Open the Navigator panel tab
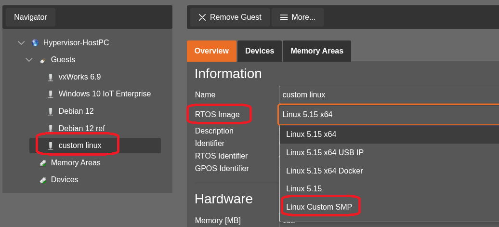The height and width of the screenshot is (227, 499). tap(30, 17)
